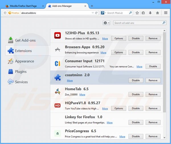Screen dimensions: 171x144
Task: Click the extension list scroll down arrow
Action: 164,137
